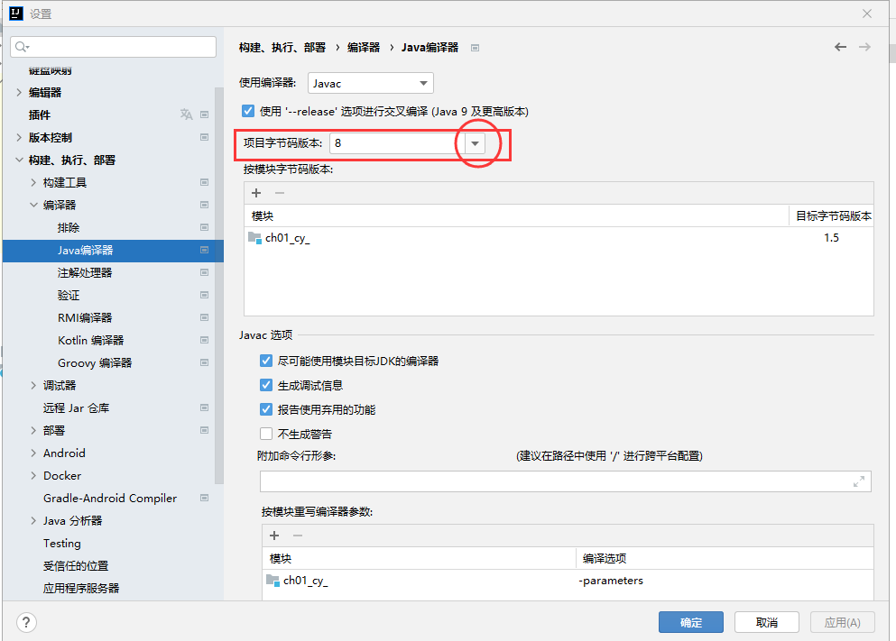
Task: Open the 使用编译器 Javac dropdown
Action: point(371,83)
